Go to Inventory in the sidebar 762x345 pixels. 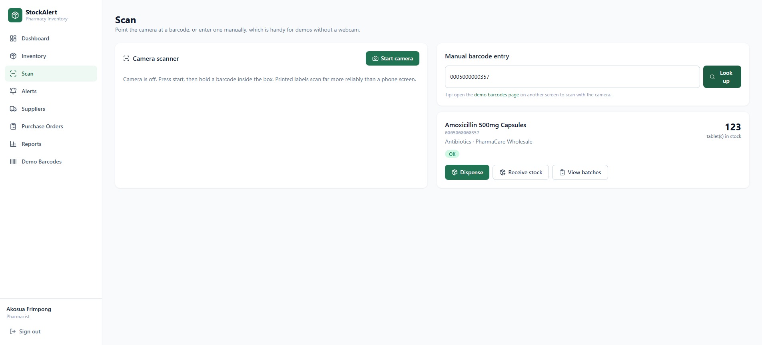[51, 56]
